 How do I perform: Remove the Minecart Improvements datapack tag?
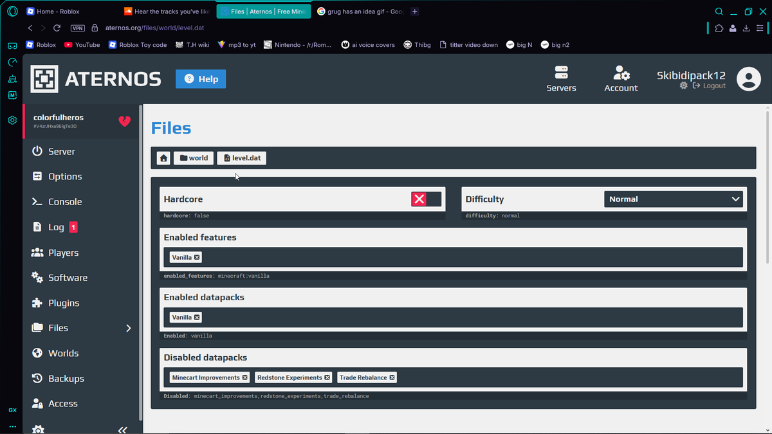pyautogui.click(x=245, y=377)
